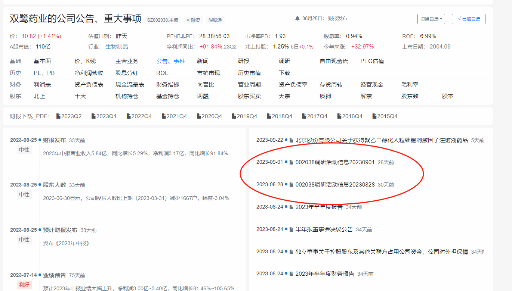
Task: Open the 基本面 tab
Action: pyautogui.click(x=42, y=61)
